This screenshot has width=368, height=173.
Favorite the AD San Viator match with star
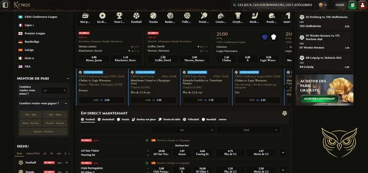tap(147, 140)
